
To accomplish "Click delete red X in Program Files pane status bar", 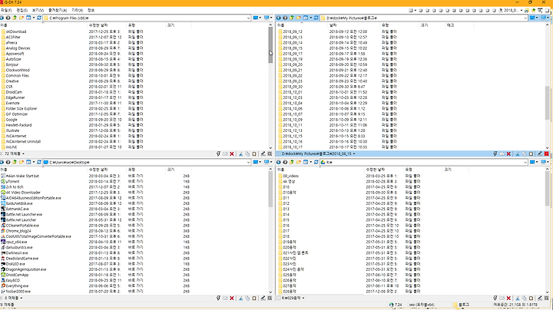I will click(232, 154).
